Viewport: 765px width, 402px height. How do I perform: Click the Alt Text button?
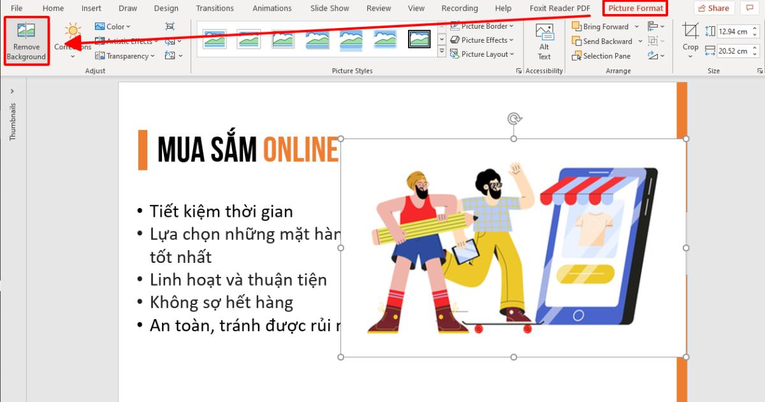click(544, 41)
